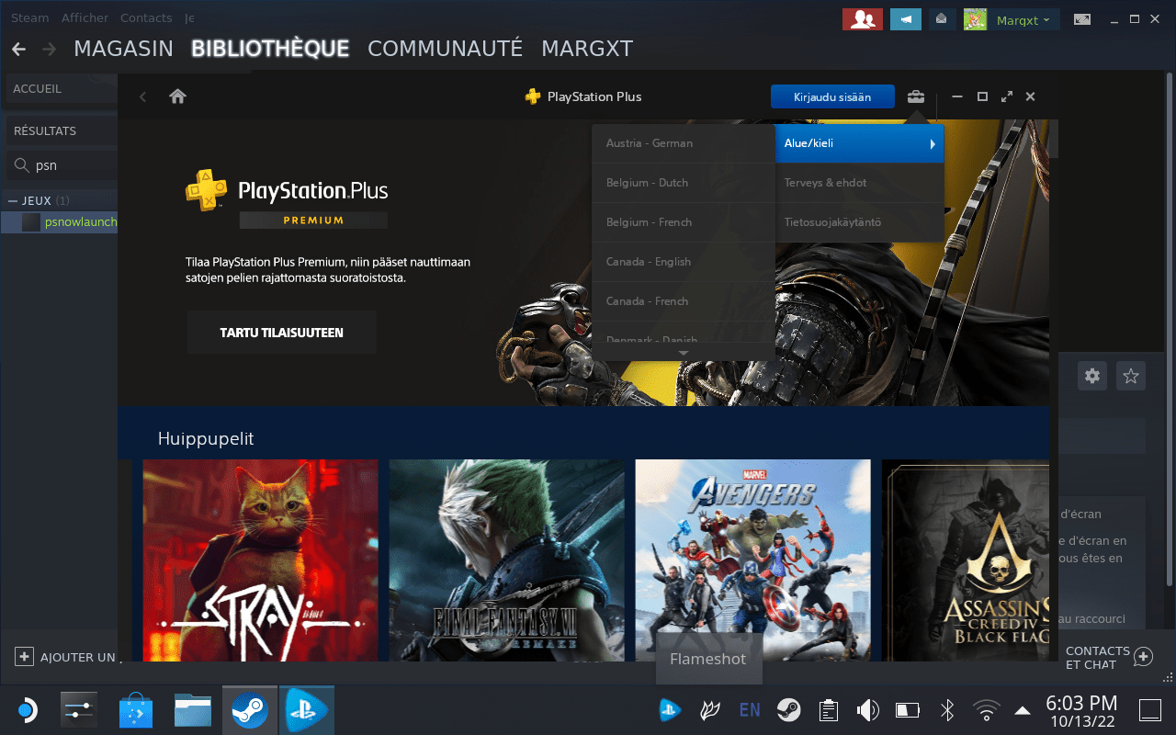Image resolution: width=1176 pixels, height=735 pixels.
Task: Open Steam menu
Action: [30, 18]
